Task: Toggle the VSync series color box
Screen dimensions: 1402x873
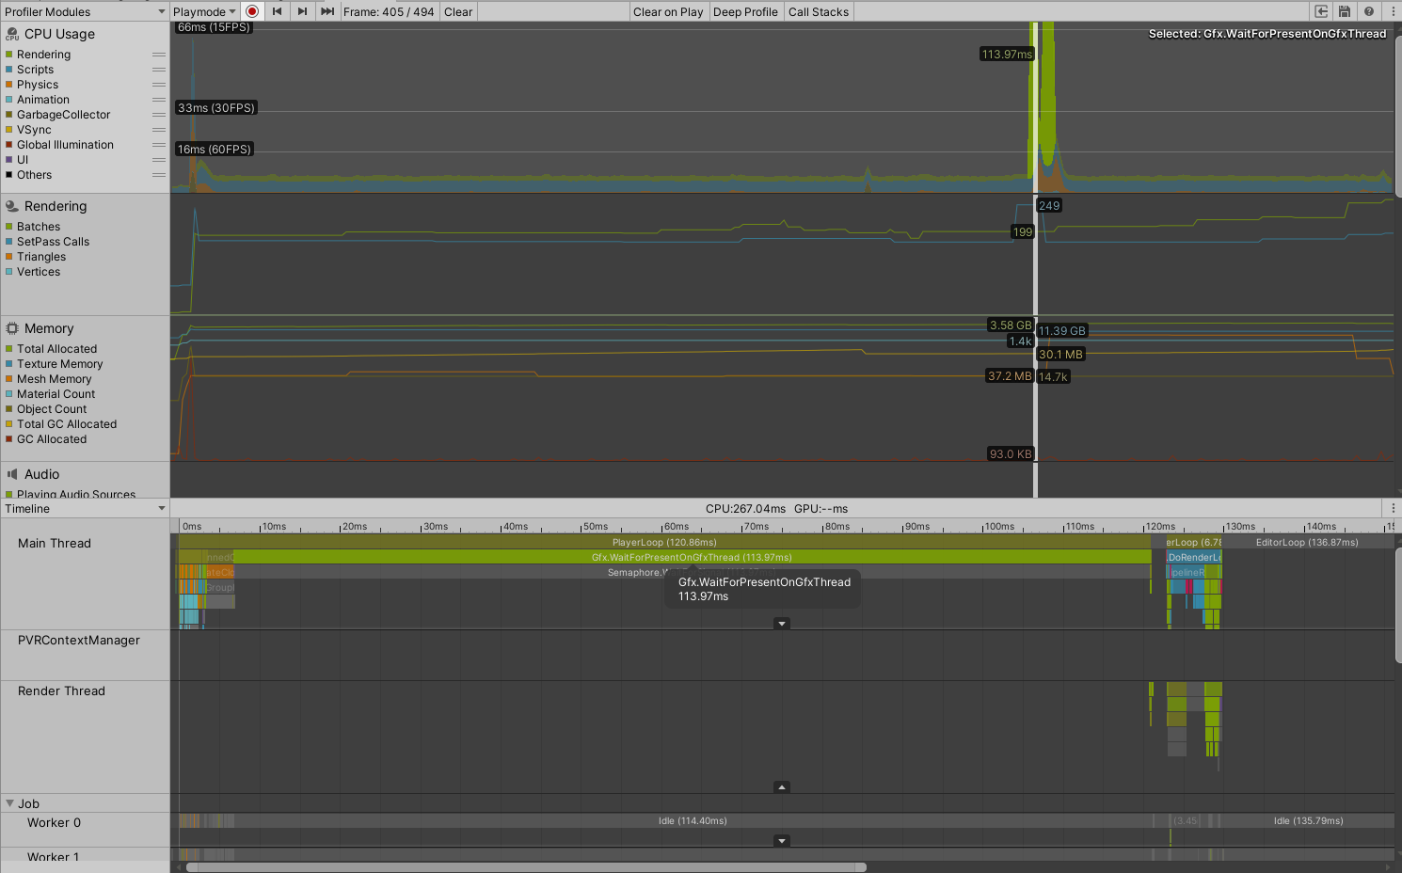Action: coord(8,130)
